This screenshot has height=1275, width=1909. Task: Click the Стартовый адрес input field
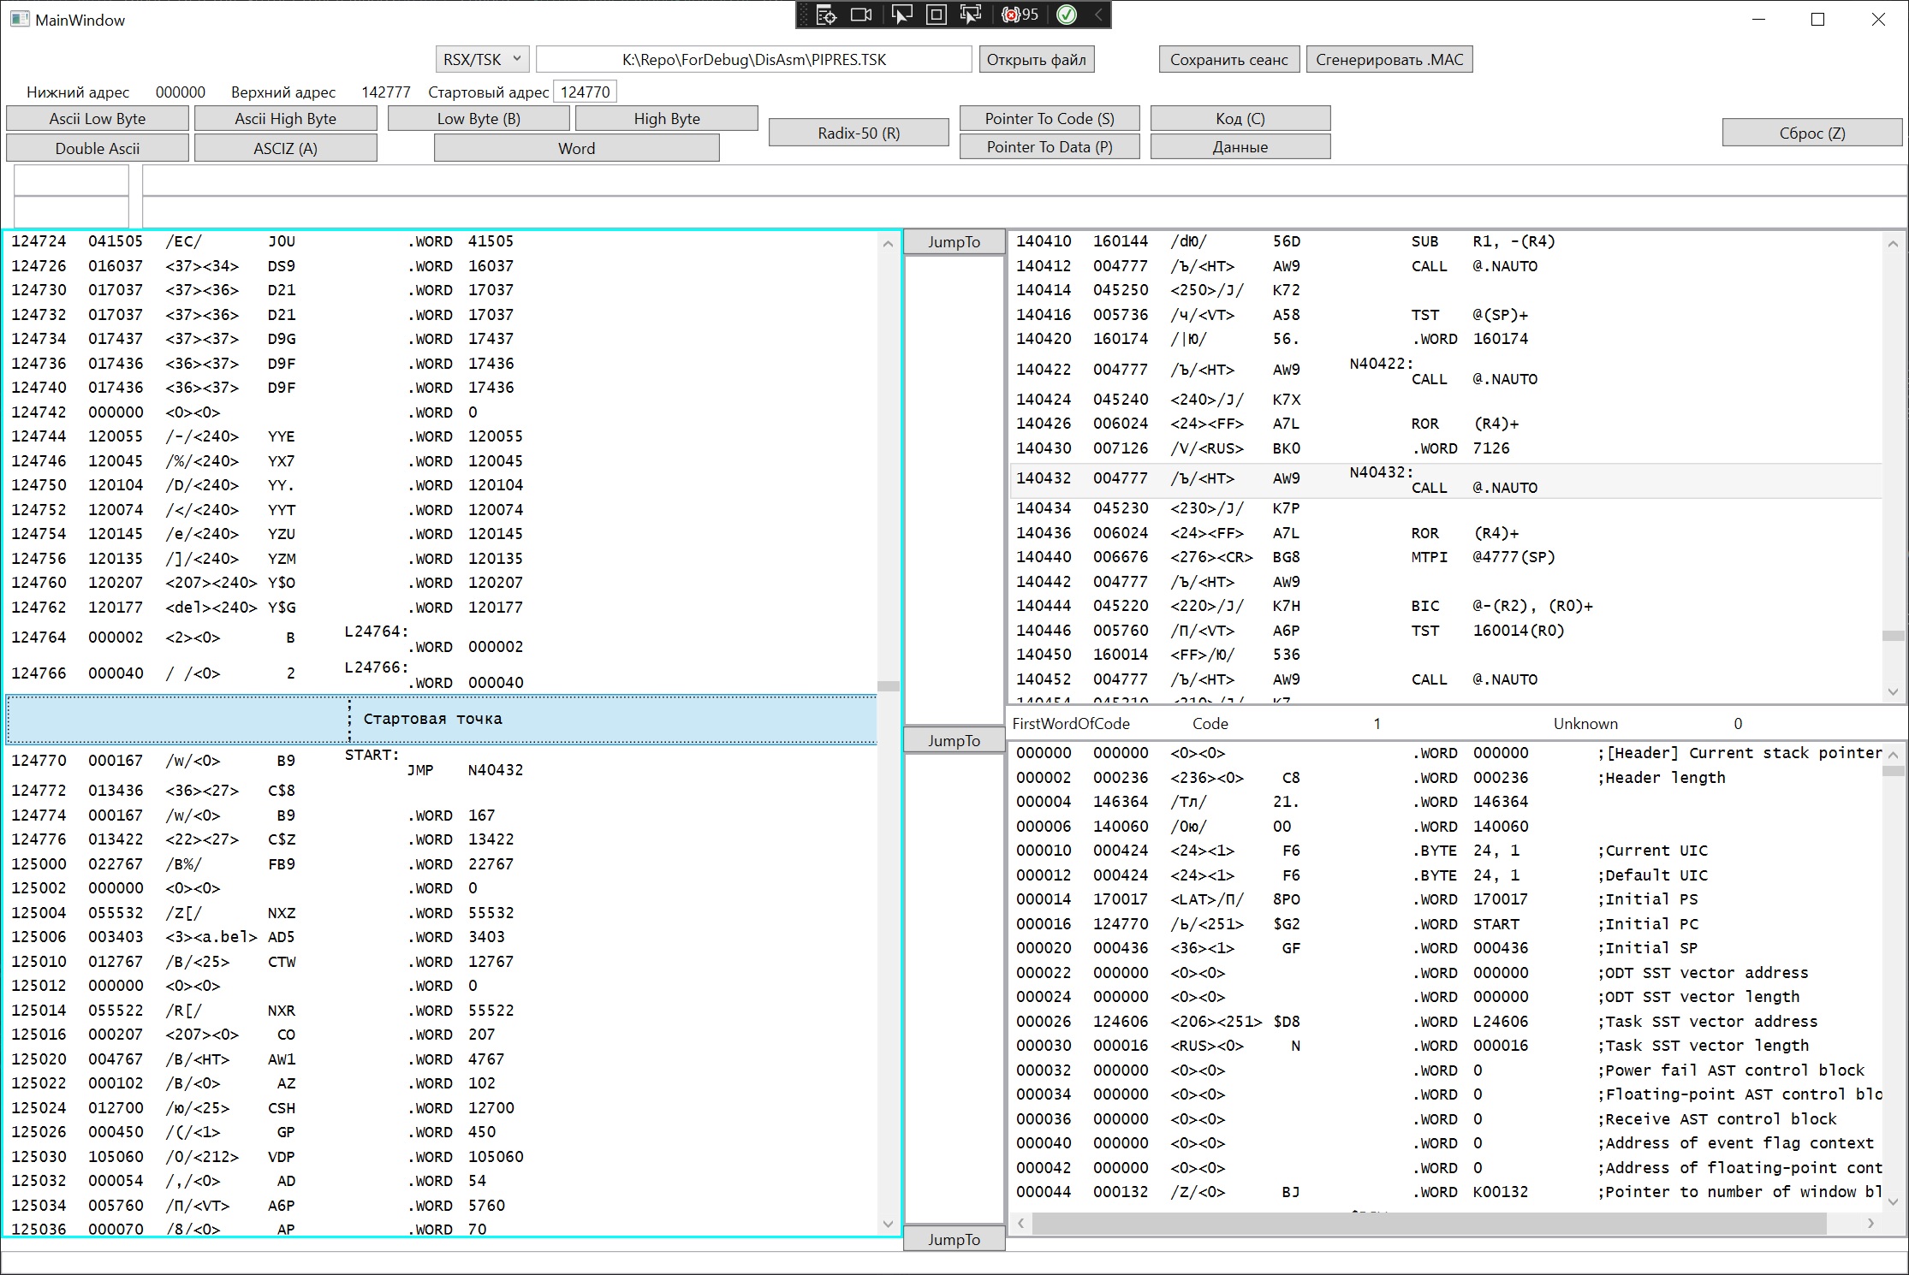tap(585, 92)
